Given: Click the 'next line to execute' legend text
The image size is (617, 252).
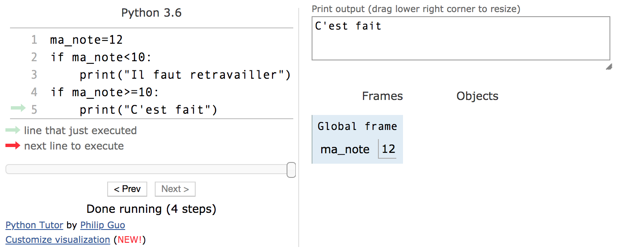Looking at the screenshot, I should coord(74,146).
